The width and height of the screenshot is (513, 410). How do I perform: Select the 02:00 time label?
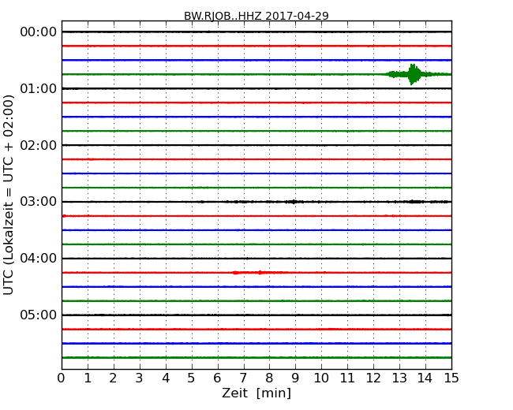click(39, 145)
